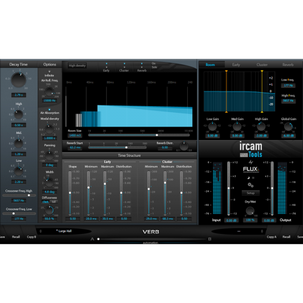Switch to the Reverb tab

click(288, 65)
